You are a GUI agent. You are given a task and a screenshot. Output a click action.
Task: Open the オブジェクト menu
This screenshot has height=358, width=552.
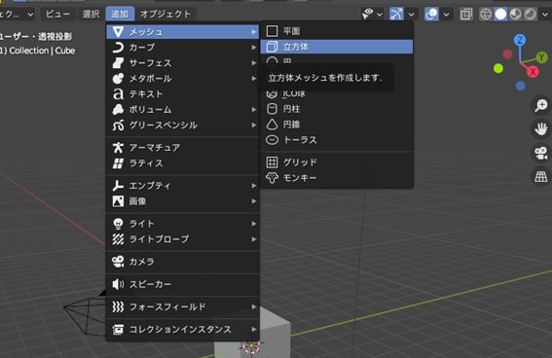click(166, 14)
